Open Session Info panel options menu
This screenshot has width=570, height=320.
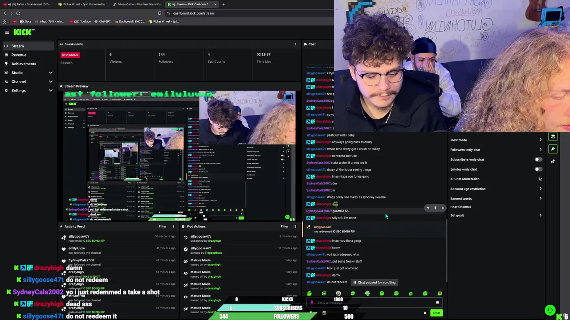tap(295, 44)
